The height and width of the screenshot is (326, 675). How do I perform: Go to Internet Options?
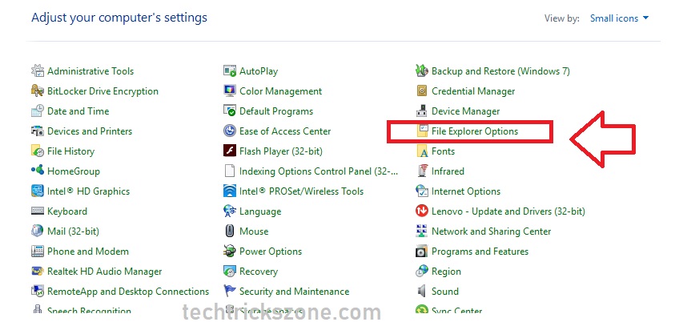[465, 191]
